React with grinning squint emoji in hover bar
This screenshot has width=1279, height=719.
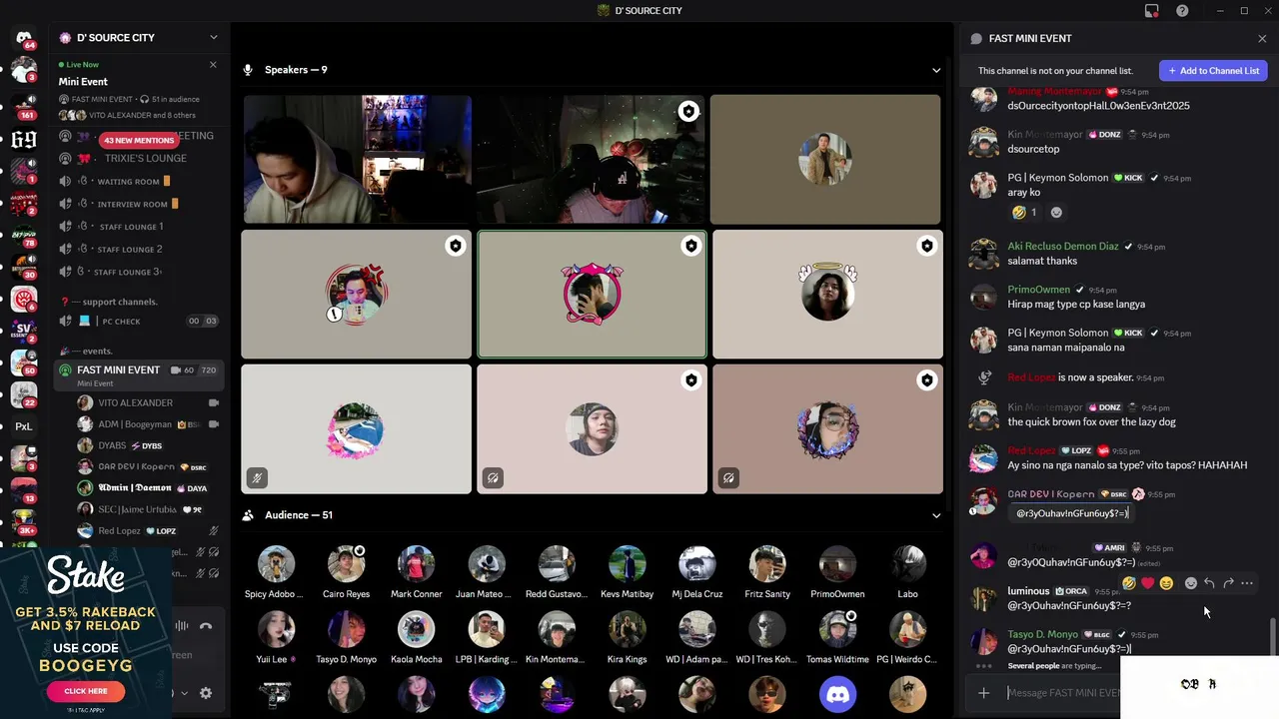click(1166, 583)
